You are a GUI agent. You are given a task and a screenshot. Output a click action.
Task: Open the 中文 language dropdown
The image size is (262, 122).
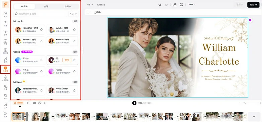click(73, 14)
